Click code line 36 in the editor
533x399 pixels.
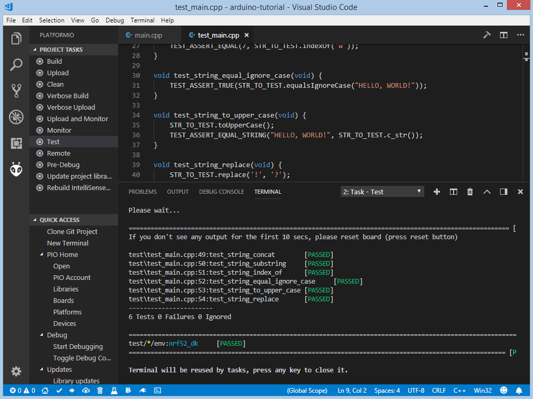point(296,135)
